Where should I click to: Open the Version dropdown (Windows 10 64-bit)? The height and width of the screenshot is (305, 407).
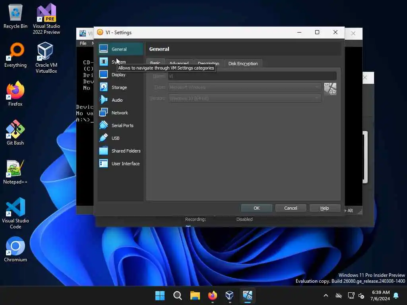coord(244,98)
